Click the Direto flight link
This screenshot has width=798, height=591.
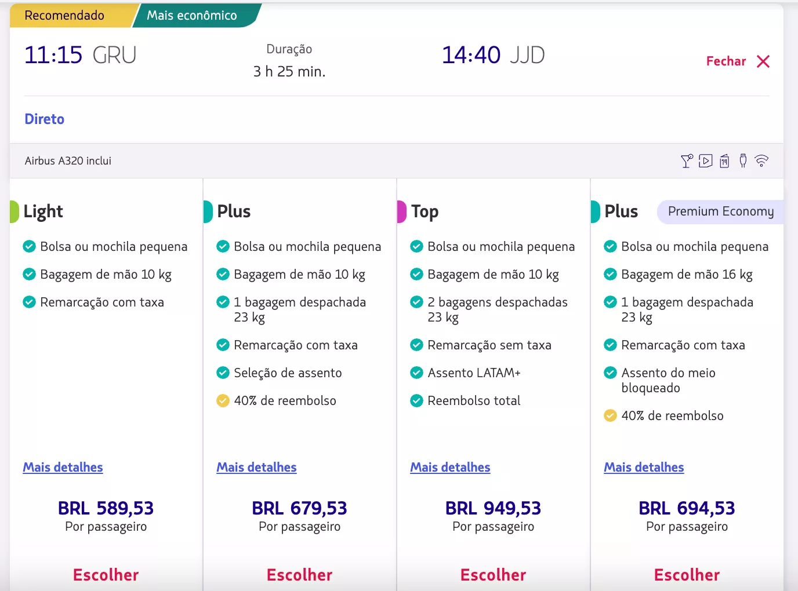(x=45, y=119)
